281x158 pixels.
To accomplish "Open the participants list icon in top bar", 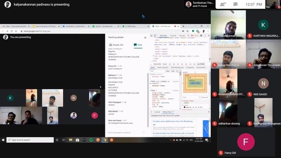I will point(223,4).
